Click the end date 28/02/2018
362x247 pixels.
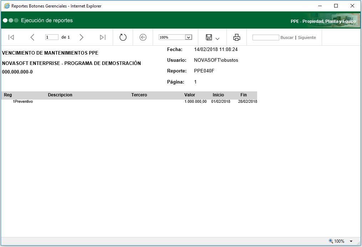tap(248, 101)
